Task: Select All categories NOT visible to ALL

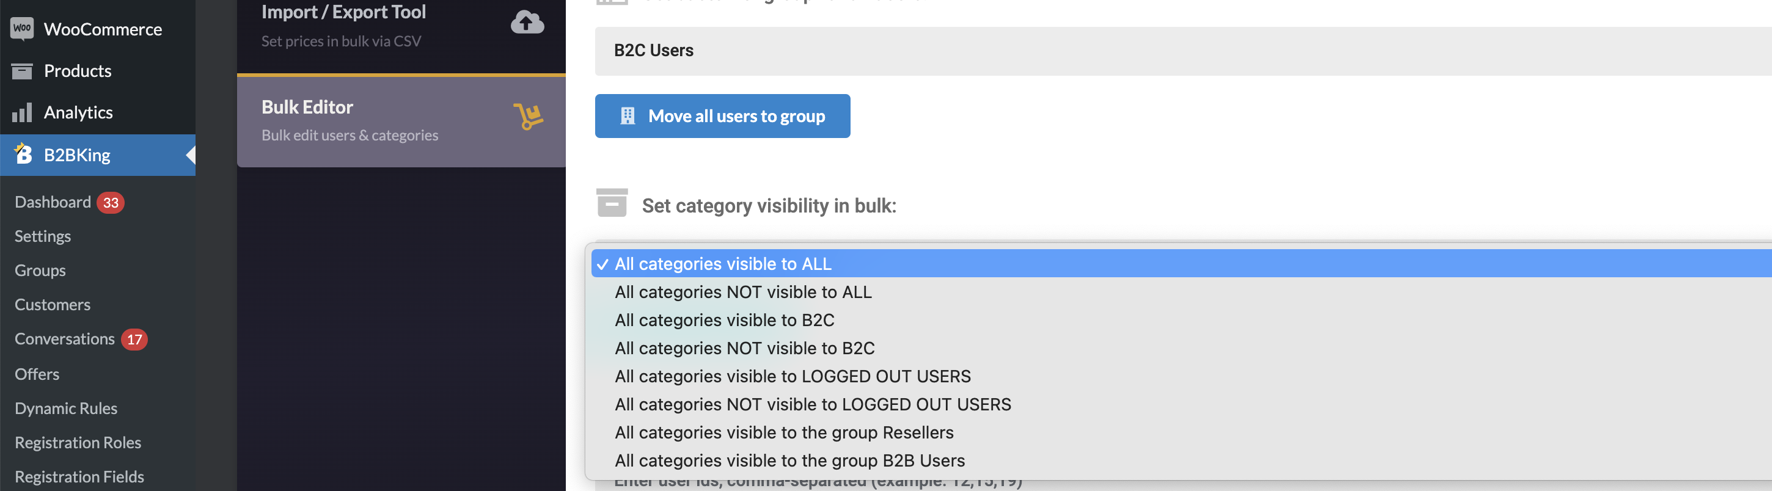Action: click(743, 291)
